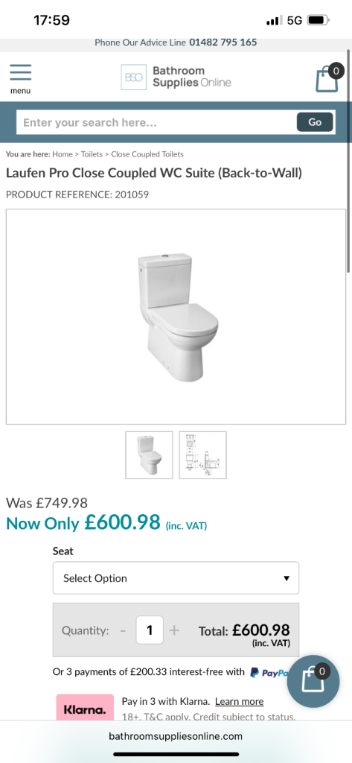Decrease quantity with the minus sign

pyautogui.click(x=123, y=630)
